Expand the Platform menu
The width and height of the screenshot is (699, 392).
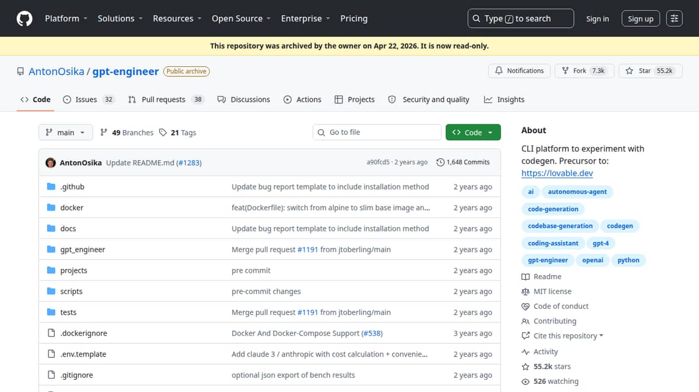pyautogui.click(x=66, y=19)
